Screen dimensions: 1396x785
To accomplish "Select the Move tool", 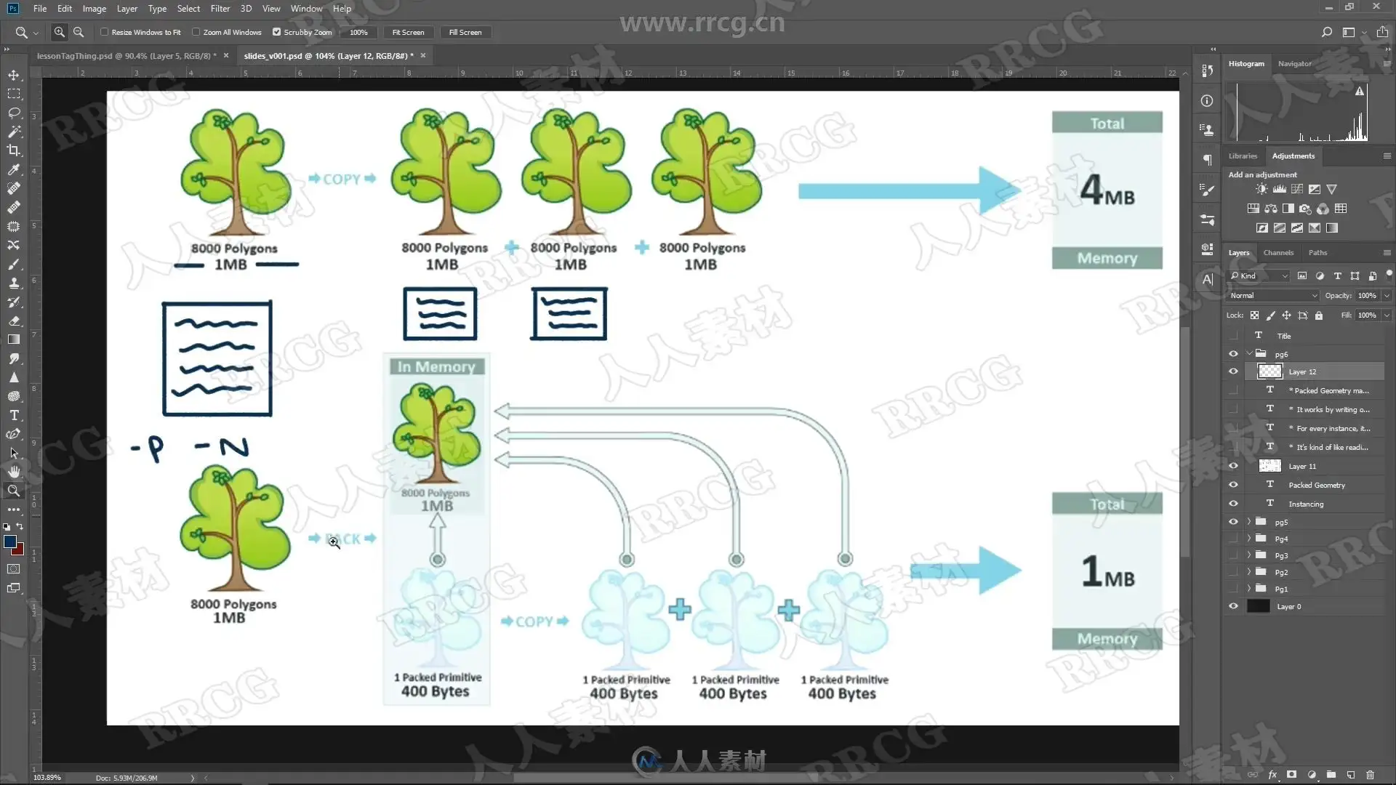I will pyautogui.click(x=14, y=75).
